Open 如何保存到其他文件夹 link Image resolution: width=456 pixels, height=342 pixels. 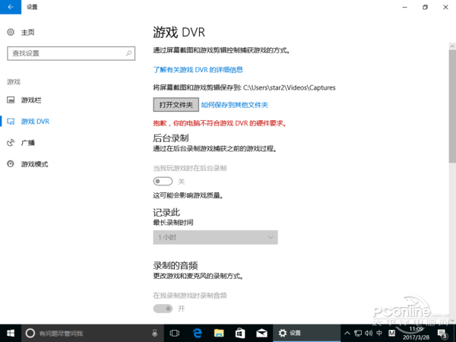tap(235, 105)
